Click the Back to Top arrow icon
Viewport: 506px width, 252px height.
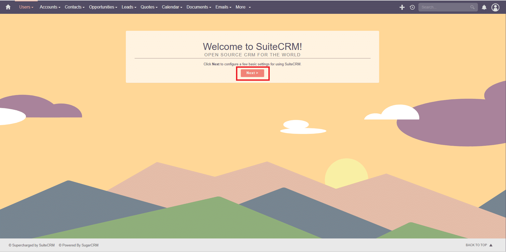tap(491, 245)
